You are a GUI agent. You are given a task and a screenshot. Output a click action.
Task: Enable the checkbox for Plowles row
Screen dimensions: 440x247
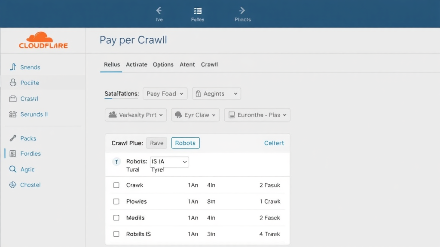pyautogui.click(x=116, y=201)
